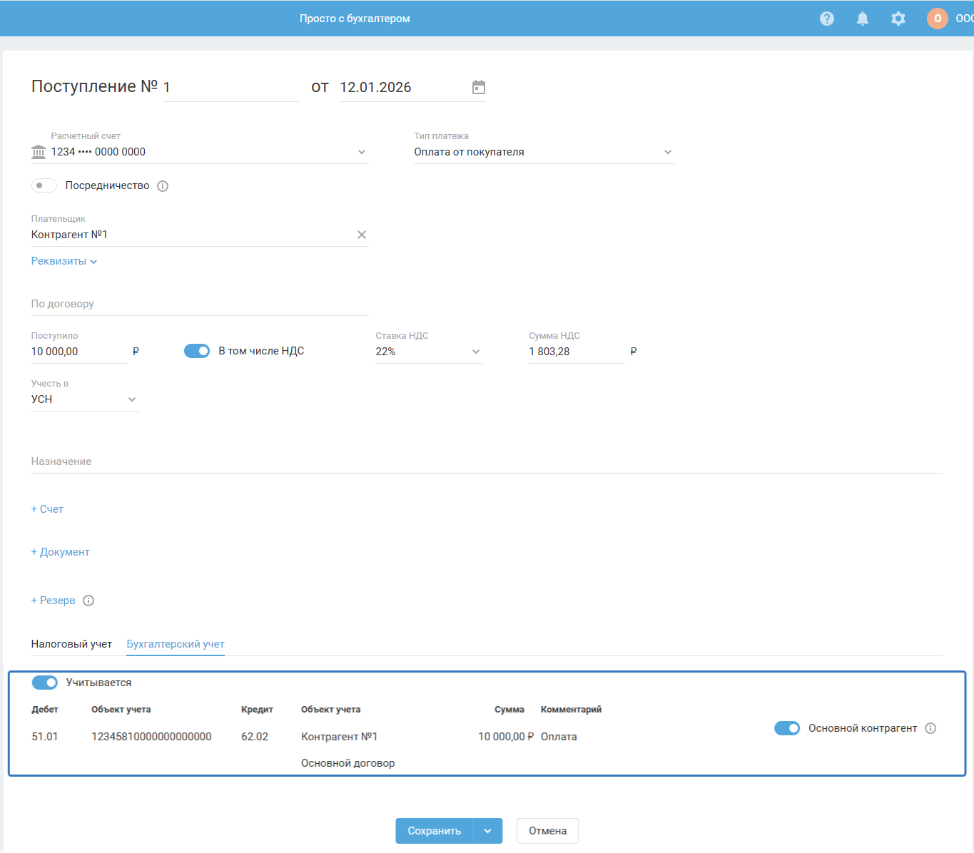Click the Назначение input field
Image resolution: width=974 pixels, height=853 pixels.
485,461
